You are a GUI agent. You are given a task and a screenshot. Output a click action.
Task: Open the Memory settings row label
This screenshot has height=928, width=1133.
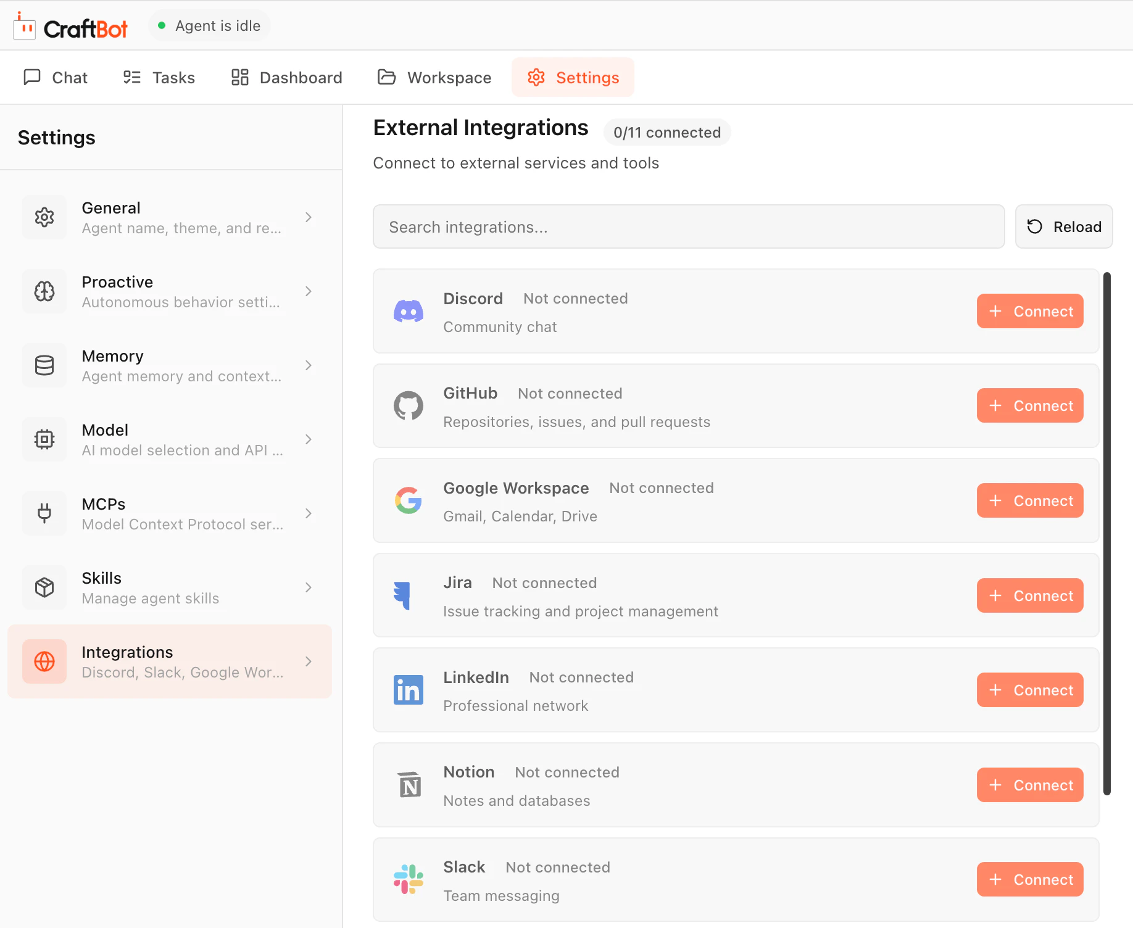coord(113,356)
